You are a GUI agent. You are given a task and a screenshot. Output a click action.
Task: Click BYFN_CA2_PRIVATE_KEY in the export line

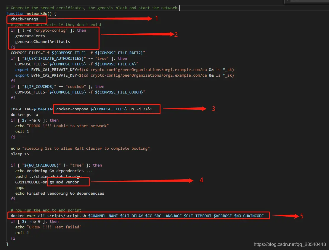click(x=54, y=75)
